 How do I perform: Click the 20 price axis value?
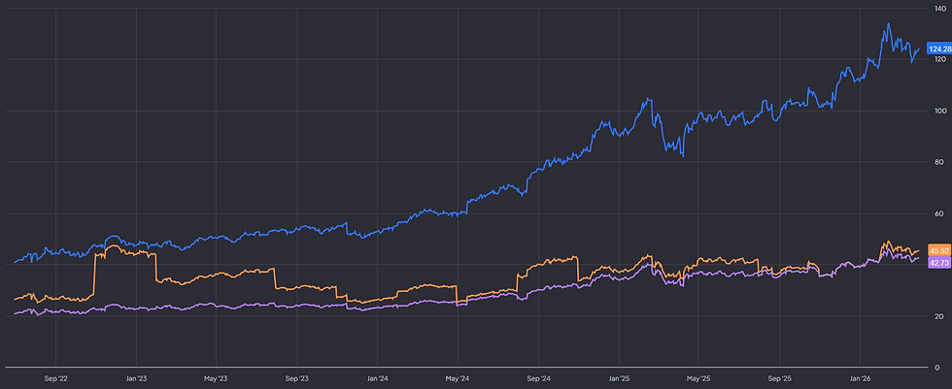pyautogui.click(x=939, y=316)
